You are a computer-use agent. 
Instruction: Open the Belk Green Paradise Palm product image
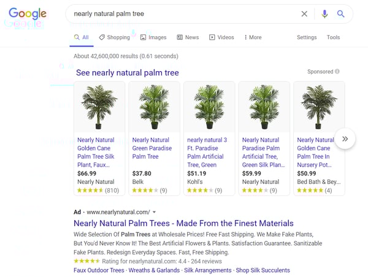coord(154,107)
